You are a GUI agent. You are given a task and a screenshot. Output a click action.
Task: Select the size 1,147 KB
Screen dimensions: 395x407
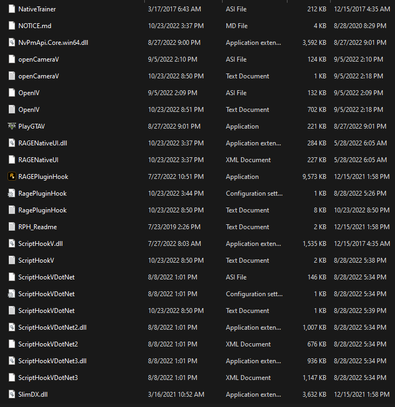314,377
